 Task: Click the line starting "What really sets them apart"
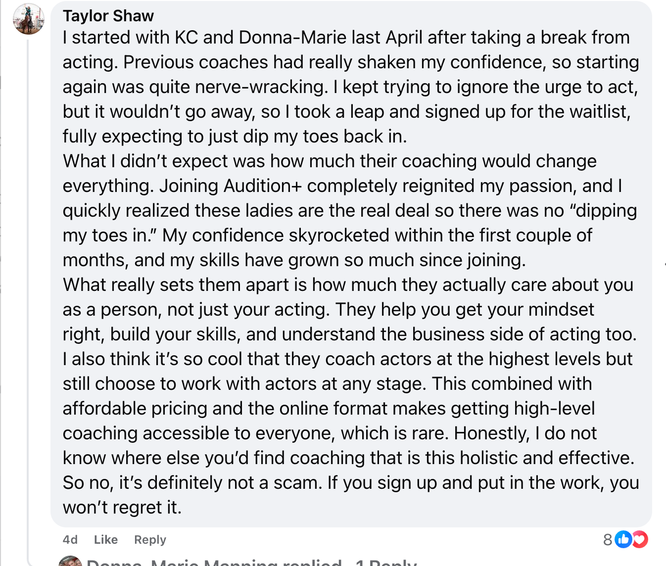pyautogui.click(x=348, y=285)
